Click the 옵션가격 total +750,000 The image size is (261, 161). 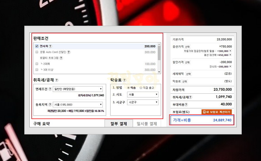click(225, 47)
